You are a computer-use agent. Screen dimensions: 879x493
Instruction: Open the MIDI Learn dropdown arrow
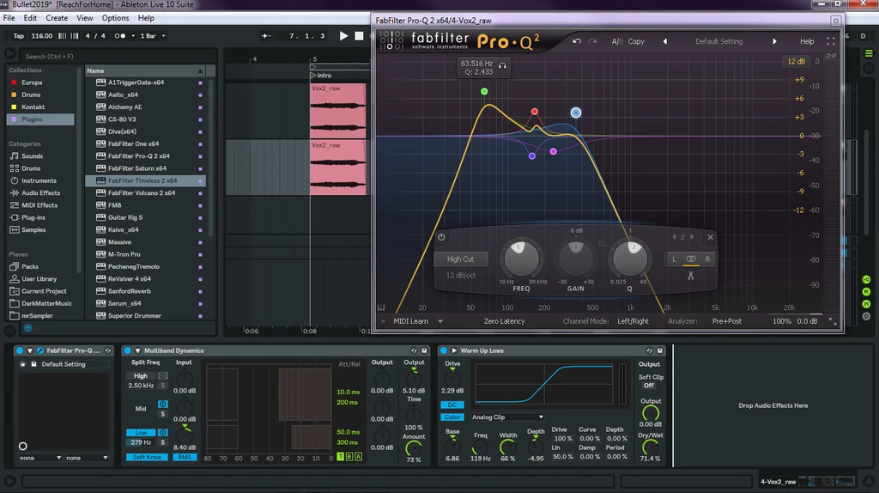point(440,321)
